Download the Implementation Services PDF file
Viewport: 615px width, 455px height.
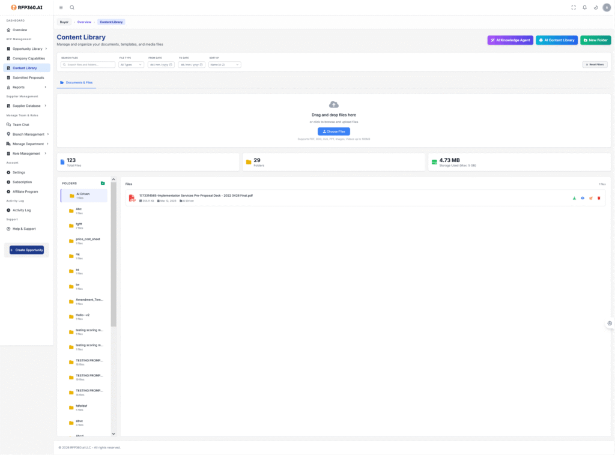[574, 198]
